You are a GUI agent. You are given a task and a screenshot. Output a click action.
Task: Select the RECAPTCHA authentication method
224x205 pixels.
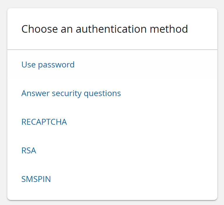44,122
